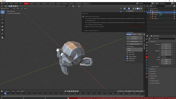
Task: Toggle auto keying record button
Action: coord(65,91)
